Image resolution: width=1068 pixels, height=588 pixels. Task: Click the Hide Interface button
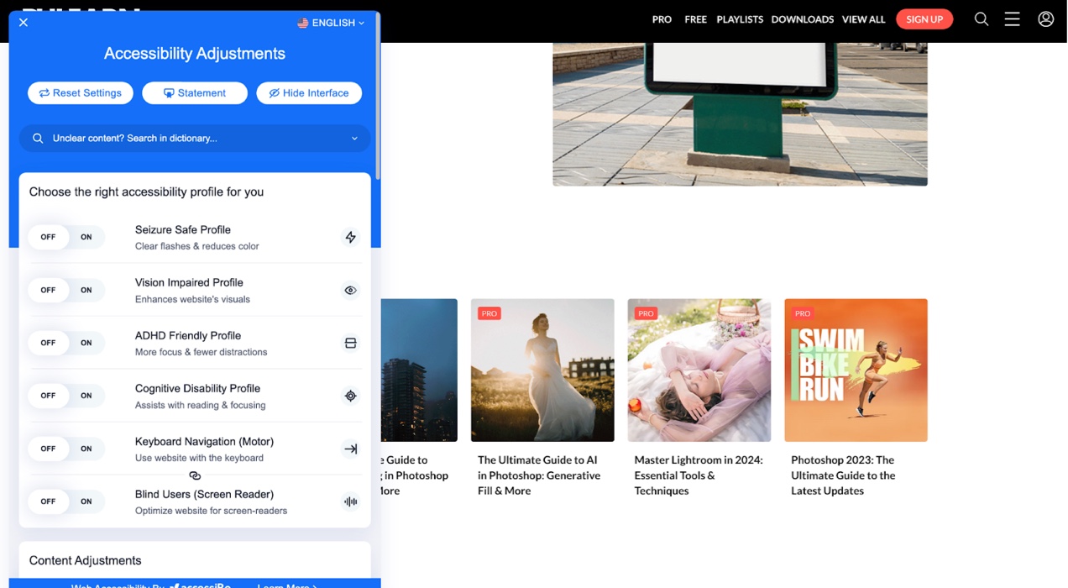[x=309, y=93]
